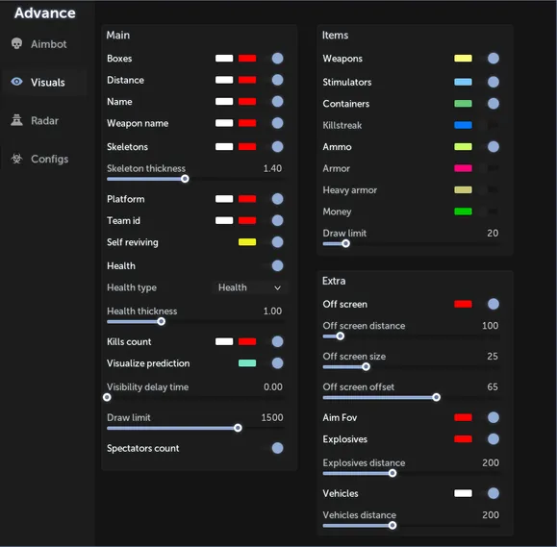
Task: Toggle the Aim Fov switch
Action: [x=491, y=417]
